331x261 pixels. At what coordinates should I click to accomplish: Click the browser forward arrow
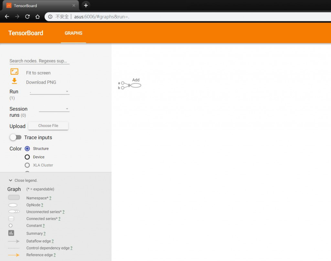pos(17,16)
